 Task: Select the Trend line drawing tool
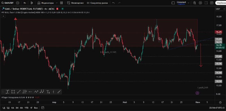coord(19,92)
